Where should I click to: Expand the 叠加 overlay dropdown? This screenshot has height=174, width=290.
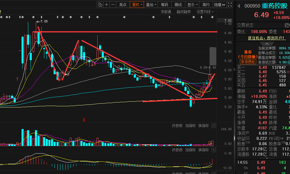pos(151,5)
